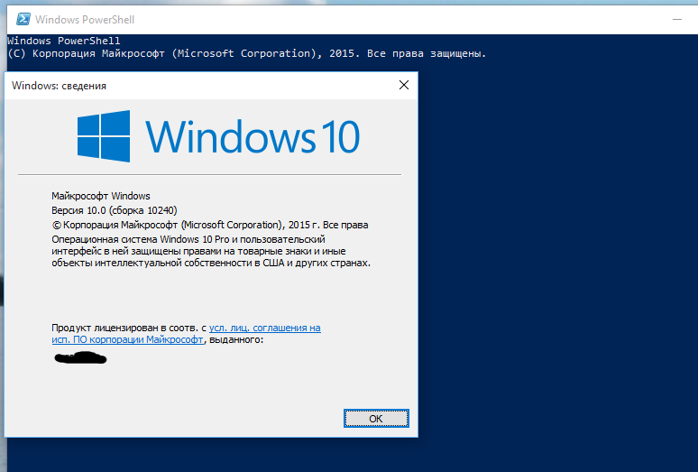Image resolution: width=698 pixels, height=472 pixels.
Task: Click the Windows 10 logo image
Action: pos(218,136)
